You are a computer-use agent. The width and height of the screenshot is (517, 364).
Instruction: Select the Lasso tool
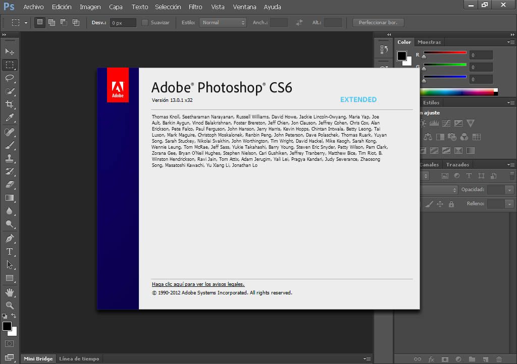pos(10,78)
